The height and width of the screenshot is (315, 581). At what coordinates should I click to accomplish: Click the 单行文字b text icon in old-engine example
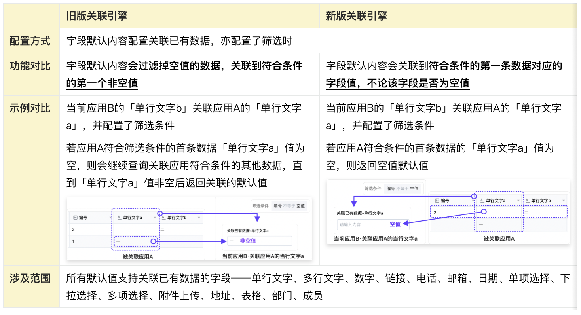click(163, 218)
